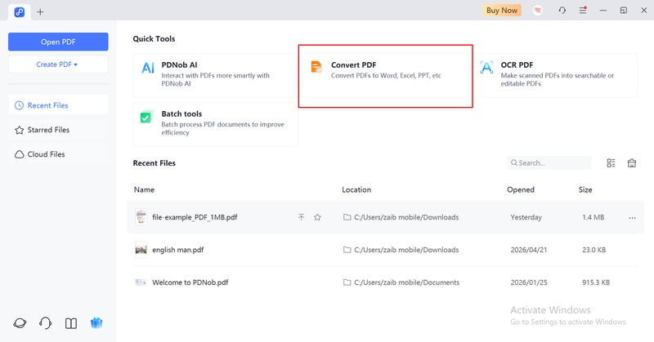The width and height of the screenshot is (654, 342).
Task: Click the 2026/01/25 opened date
Action: click(528, 282)
